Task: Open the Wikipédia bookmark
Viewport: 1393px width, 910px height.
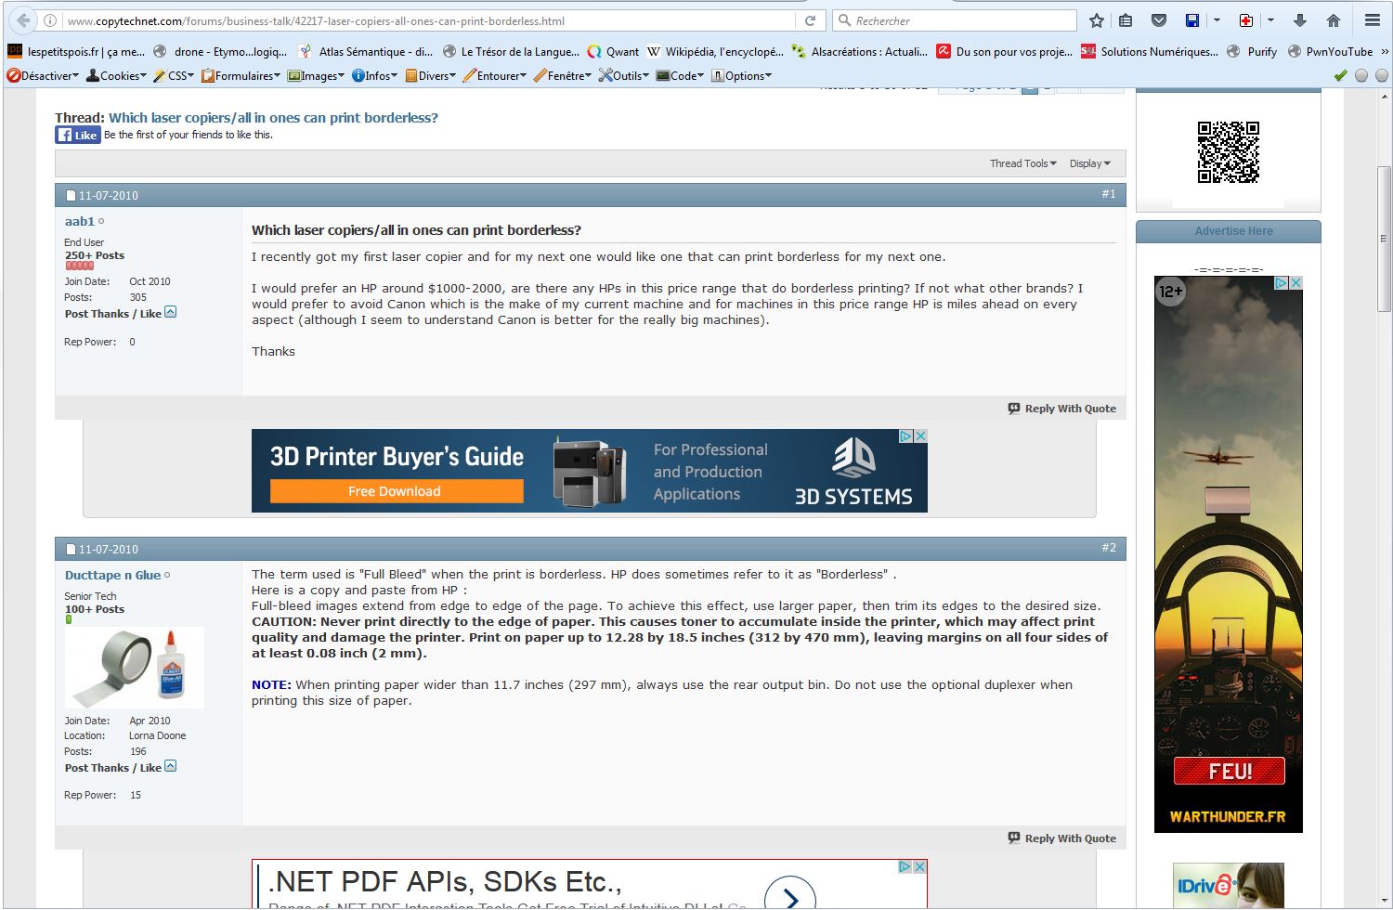Action: (715, 52)
